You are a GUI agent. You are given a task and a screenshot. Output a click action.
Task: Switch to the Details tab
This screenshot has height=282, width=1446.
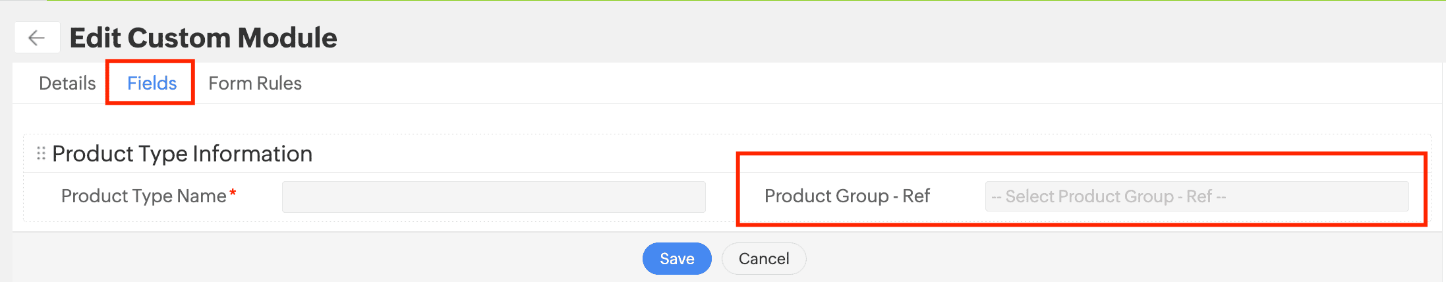click(x=67, y=83)
